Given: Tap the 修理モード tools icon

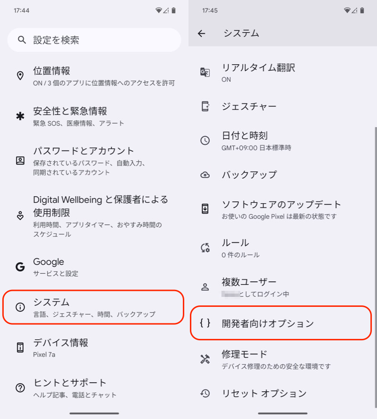Looking at the screenshot, I should coord(205,359).
